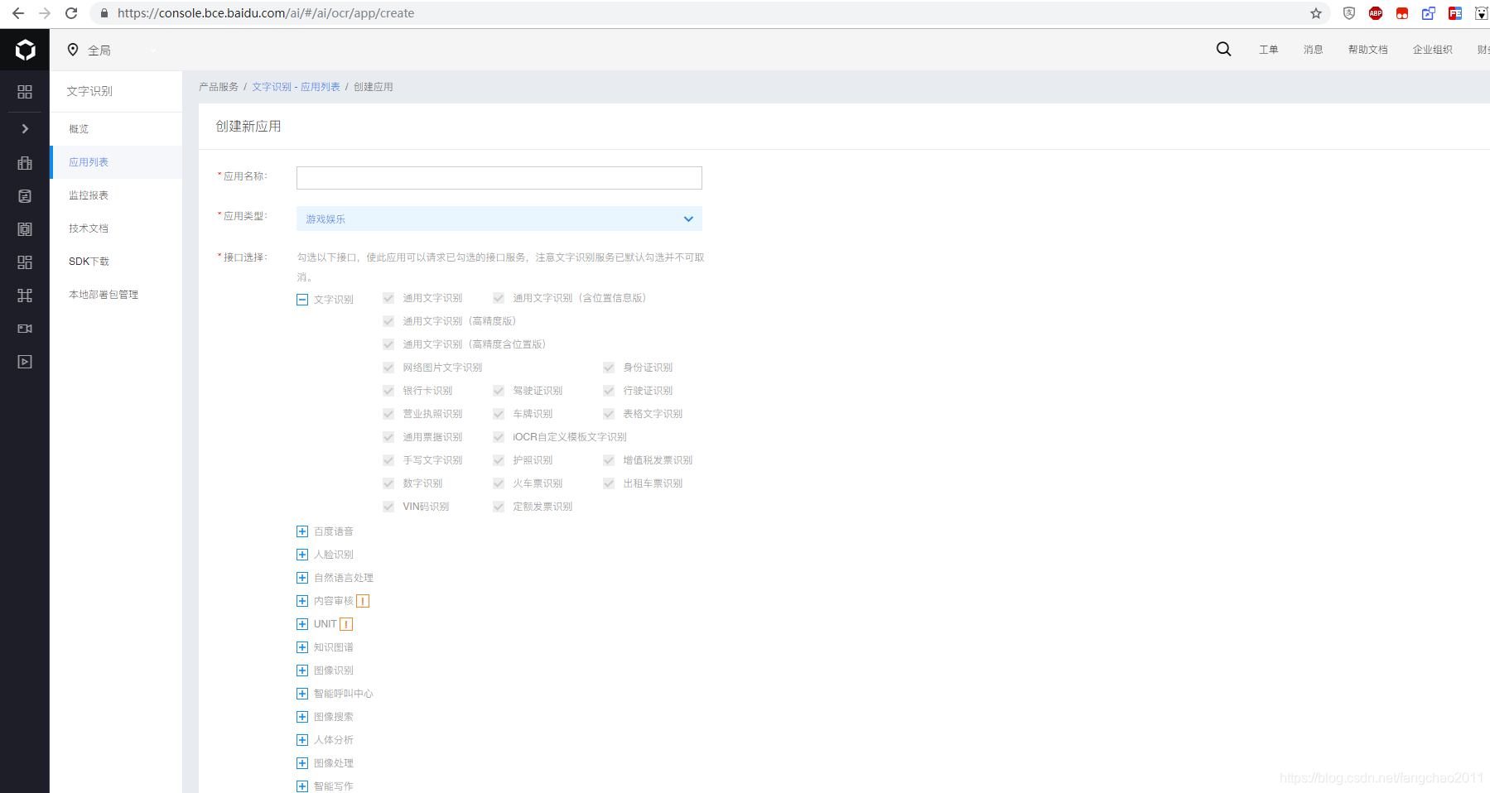This screenshot has height=793, width=1490.
Task: Click the 应用列表 breadcrumb link
Action: pos(321,87)
